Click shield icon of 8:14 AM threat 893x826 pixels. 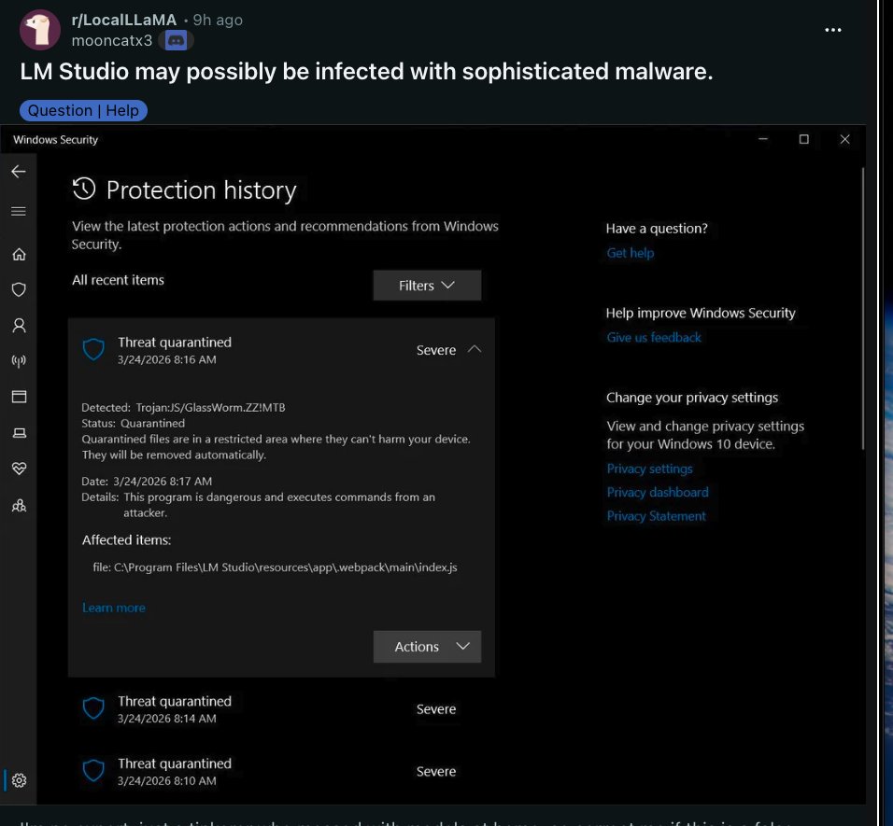pos(93,708)
